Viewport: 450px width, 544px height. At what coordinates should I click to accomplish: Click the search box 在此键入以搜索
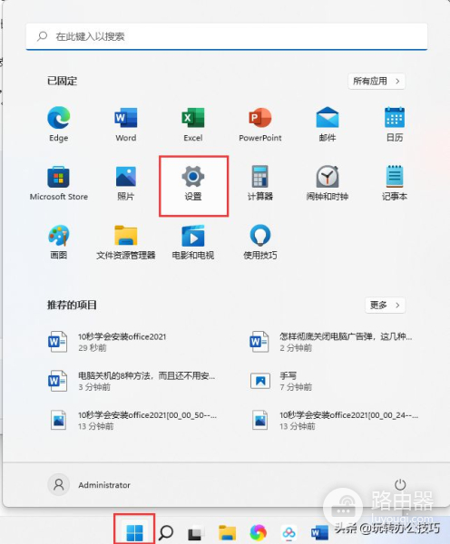[227, 36]
